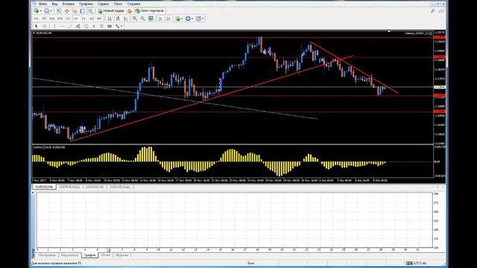The image size is (477, 268).
Task: Zoom in on the chart
Action: [x=135, y=19]
